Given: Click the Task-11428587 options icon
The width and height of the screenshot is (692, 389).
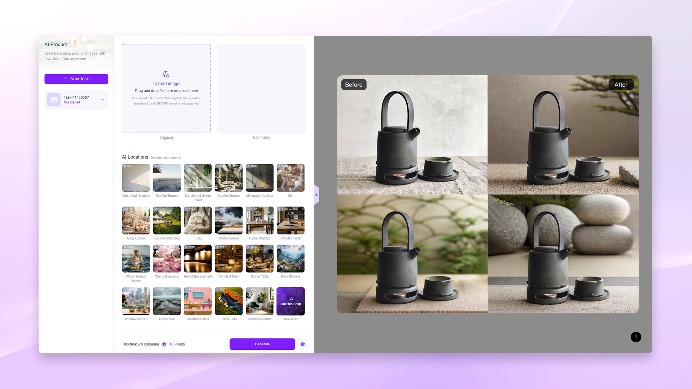Looking at the screenshot, I should (102, 100).
